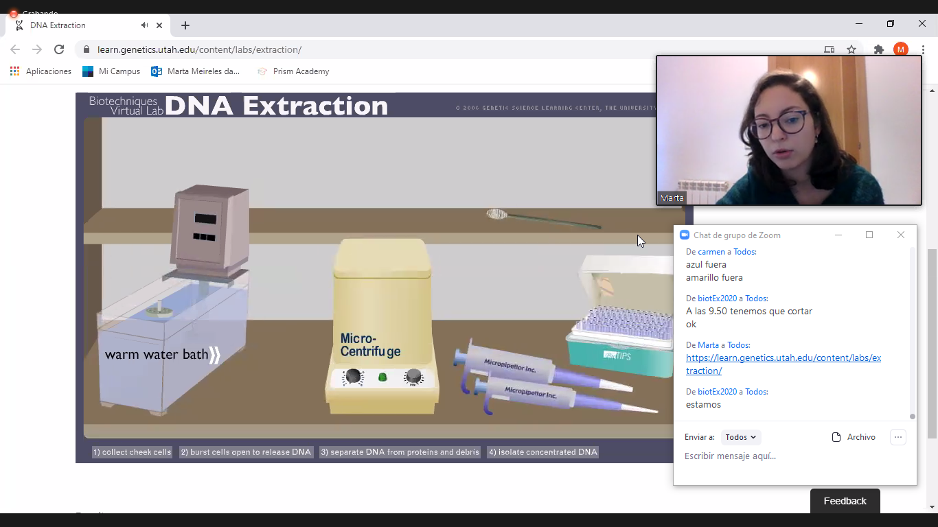The width and height of the screenshot is (938, 527).
Task: Click the warm water bath arrow
Action: 215,355
